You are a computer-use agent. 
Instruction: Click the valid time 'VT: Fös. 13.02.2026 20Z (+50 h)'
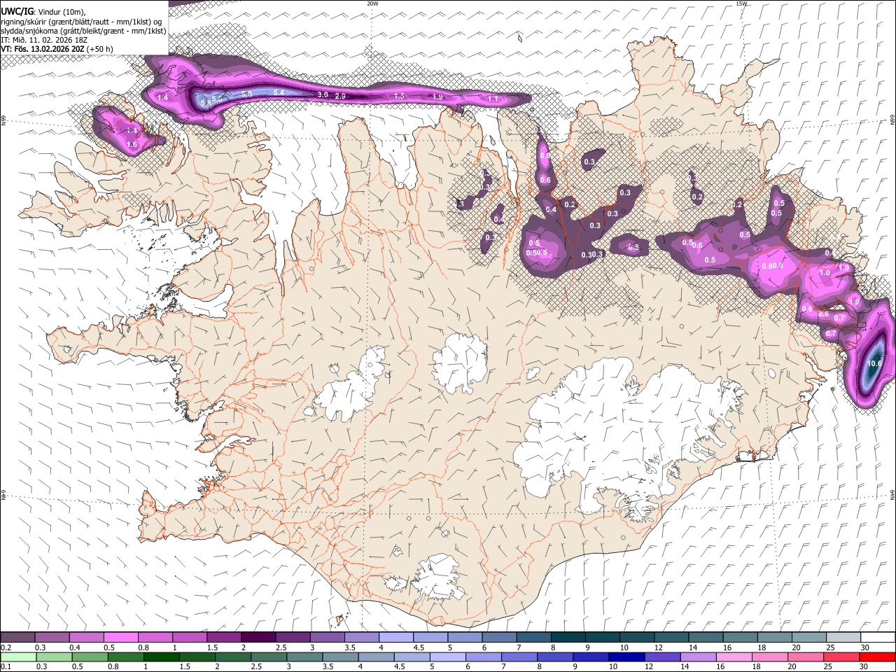(x=57, y=49)
